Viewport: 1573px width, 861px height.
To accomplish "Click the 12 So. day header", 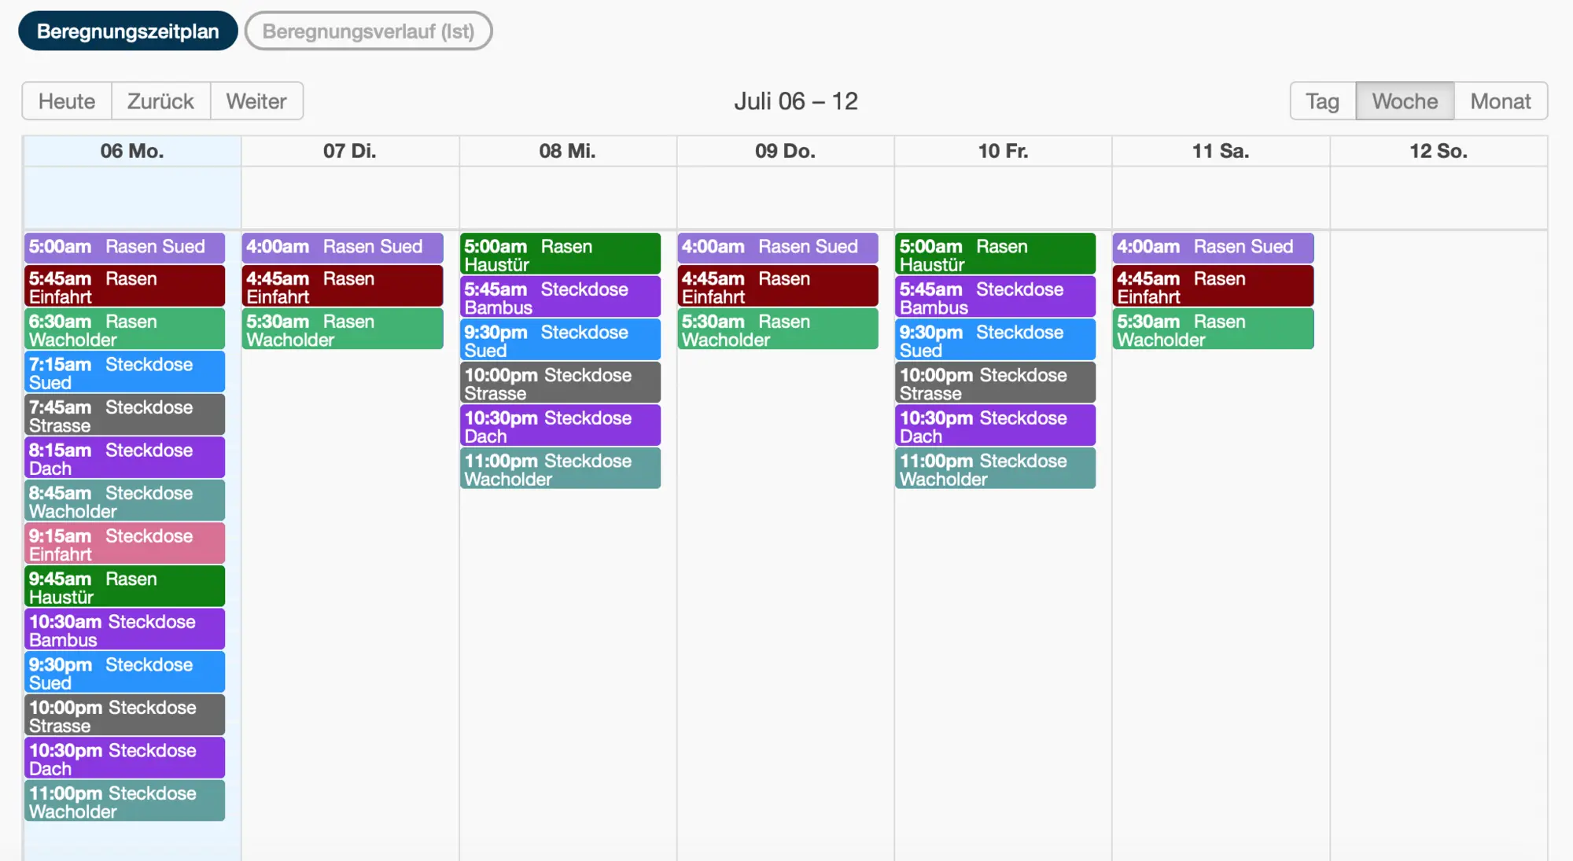I will pos(1438,151).
